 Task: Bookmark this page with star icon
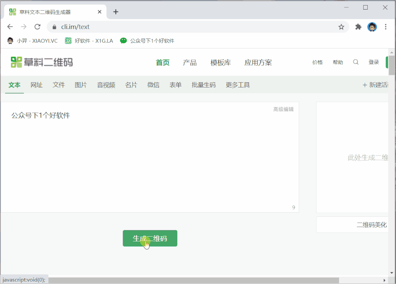tap(341, 27)
